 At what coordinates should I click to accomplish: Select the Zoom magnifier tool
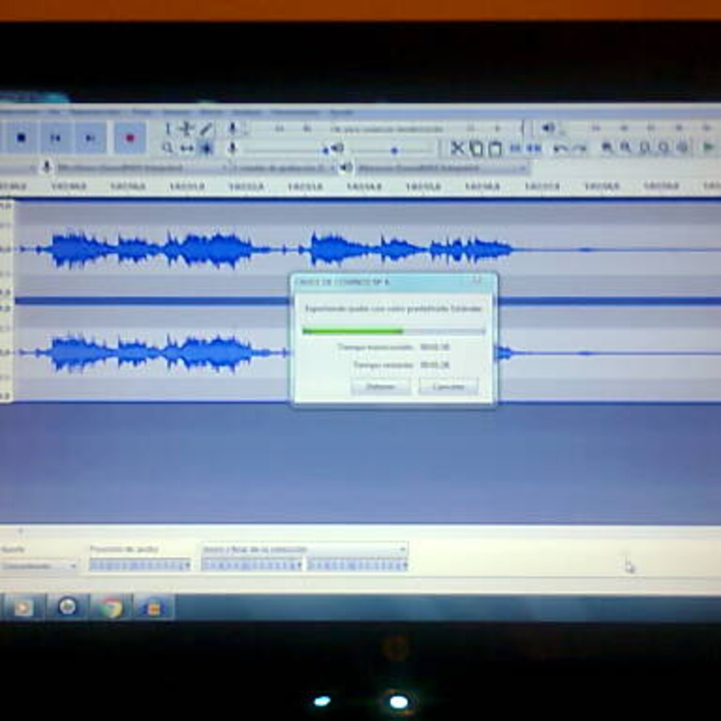tap(167, 148)
